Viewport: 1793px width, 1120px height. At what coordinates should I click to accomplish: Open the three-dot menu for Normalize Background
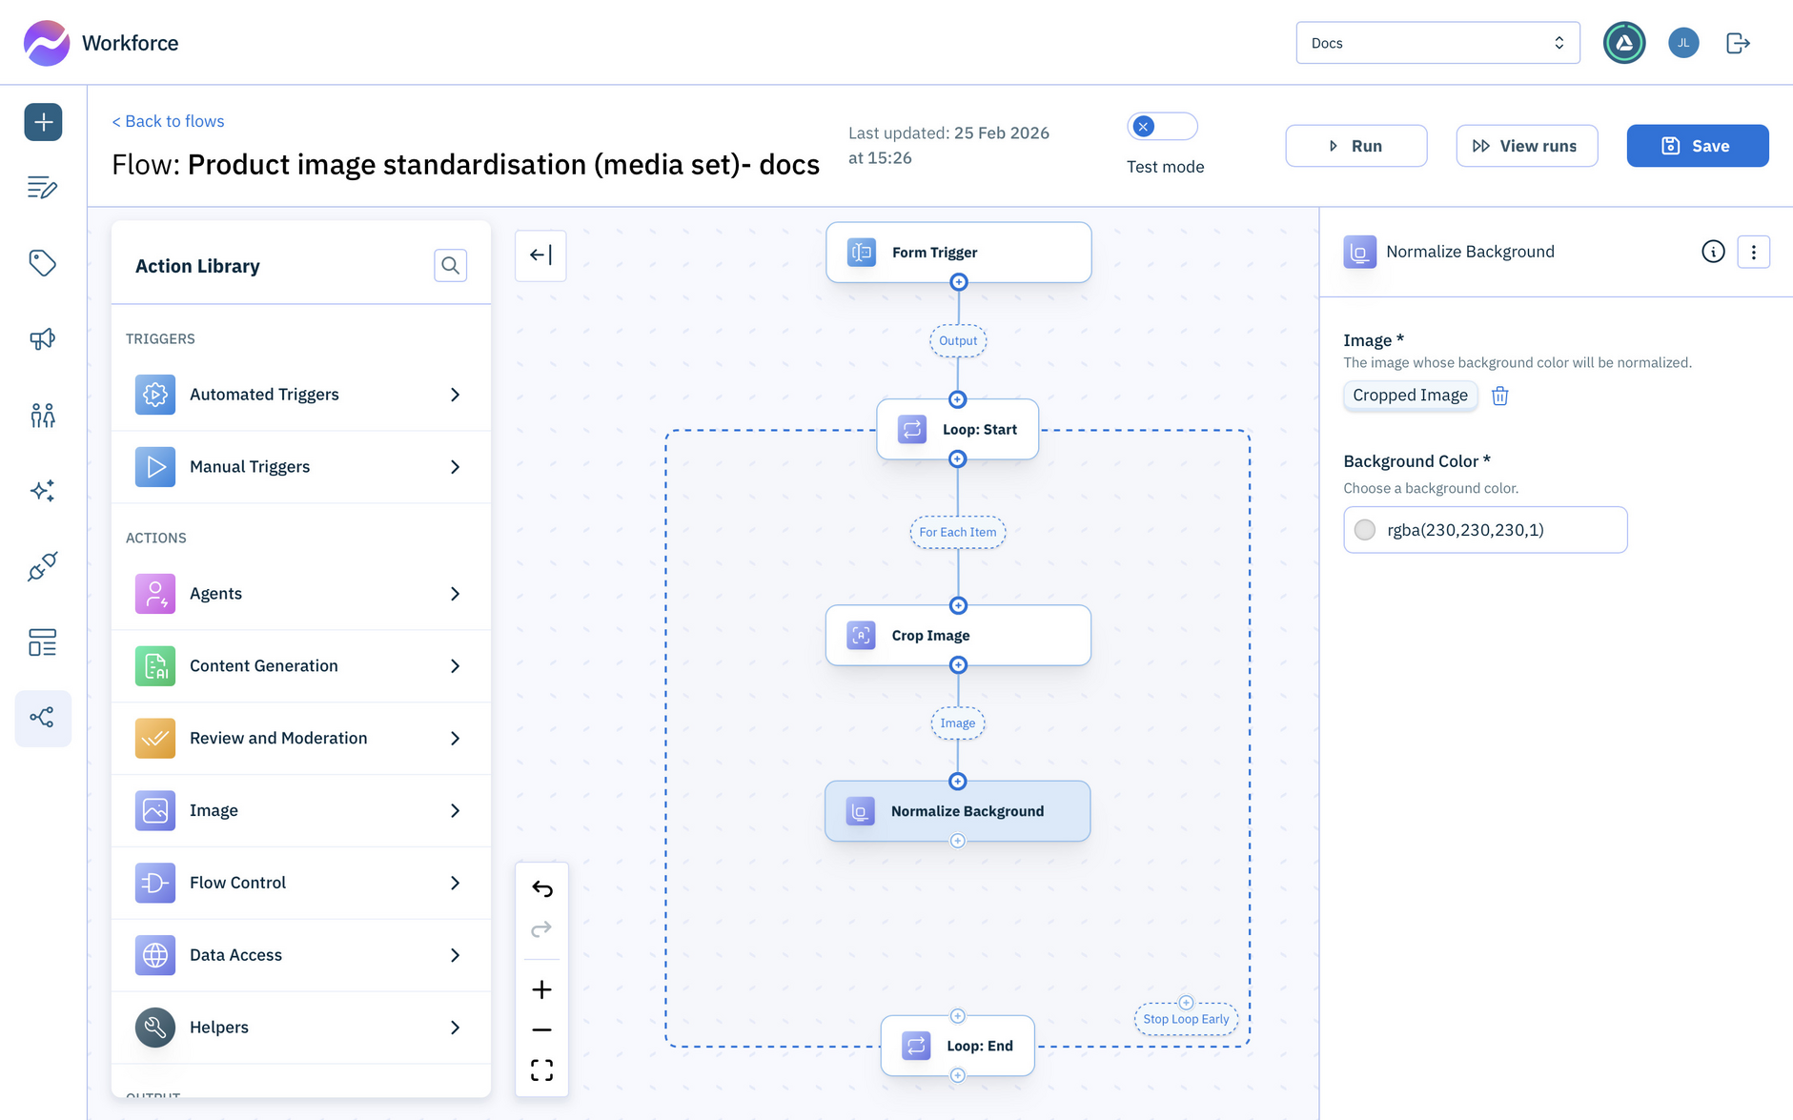pyautogui.click(x=1754, y=252)
